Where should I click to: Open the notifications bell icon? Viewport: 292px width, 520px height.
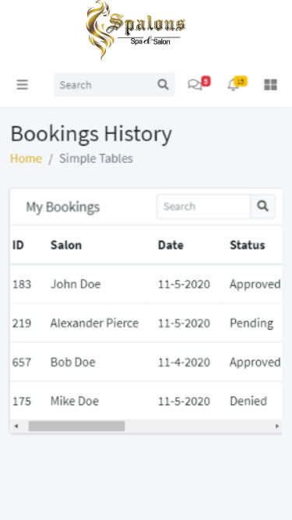click(x=233, y=85)
